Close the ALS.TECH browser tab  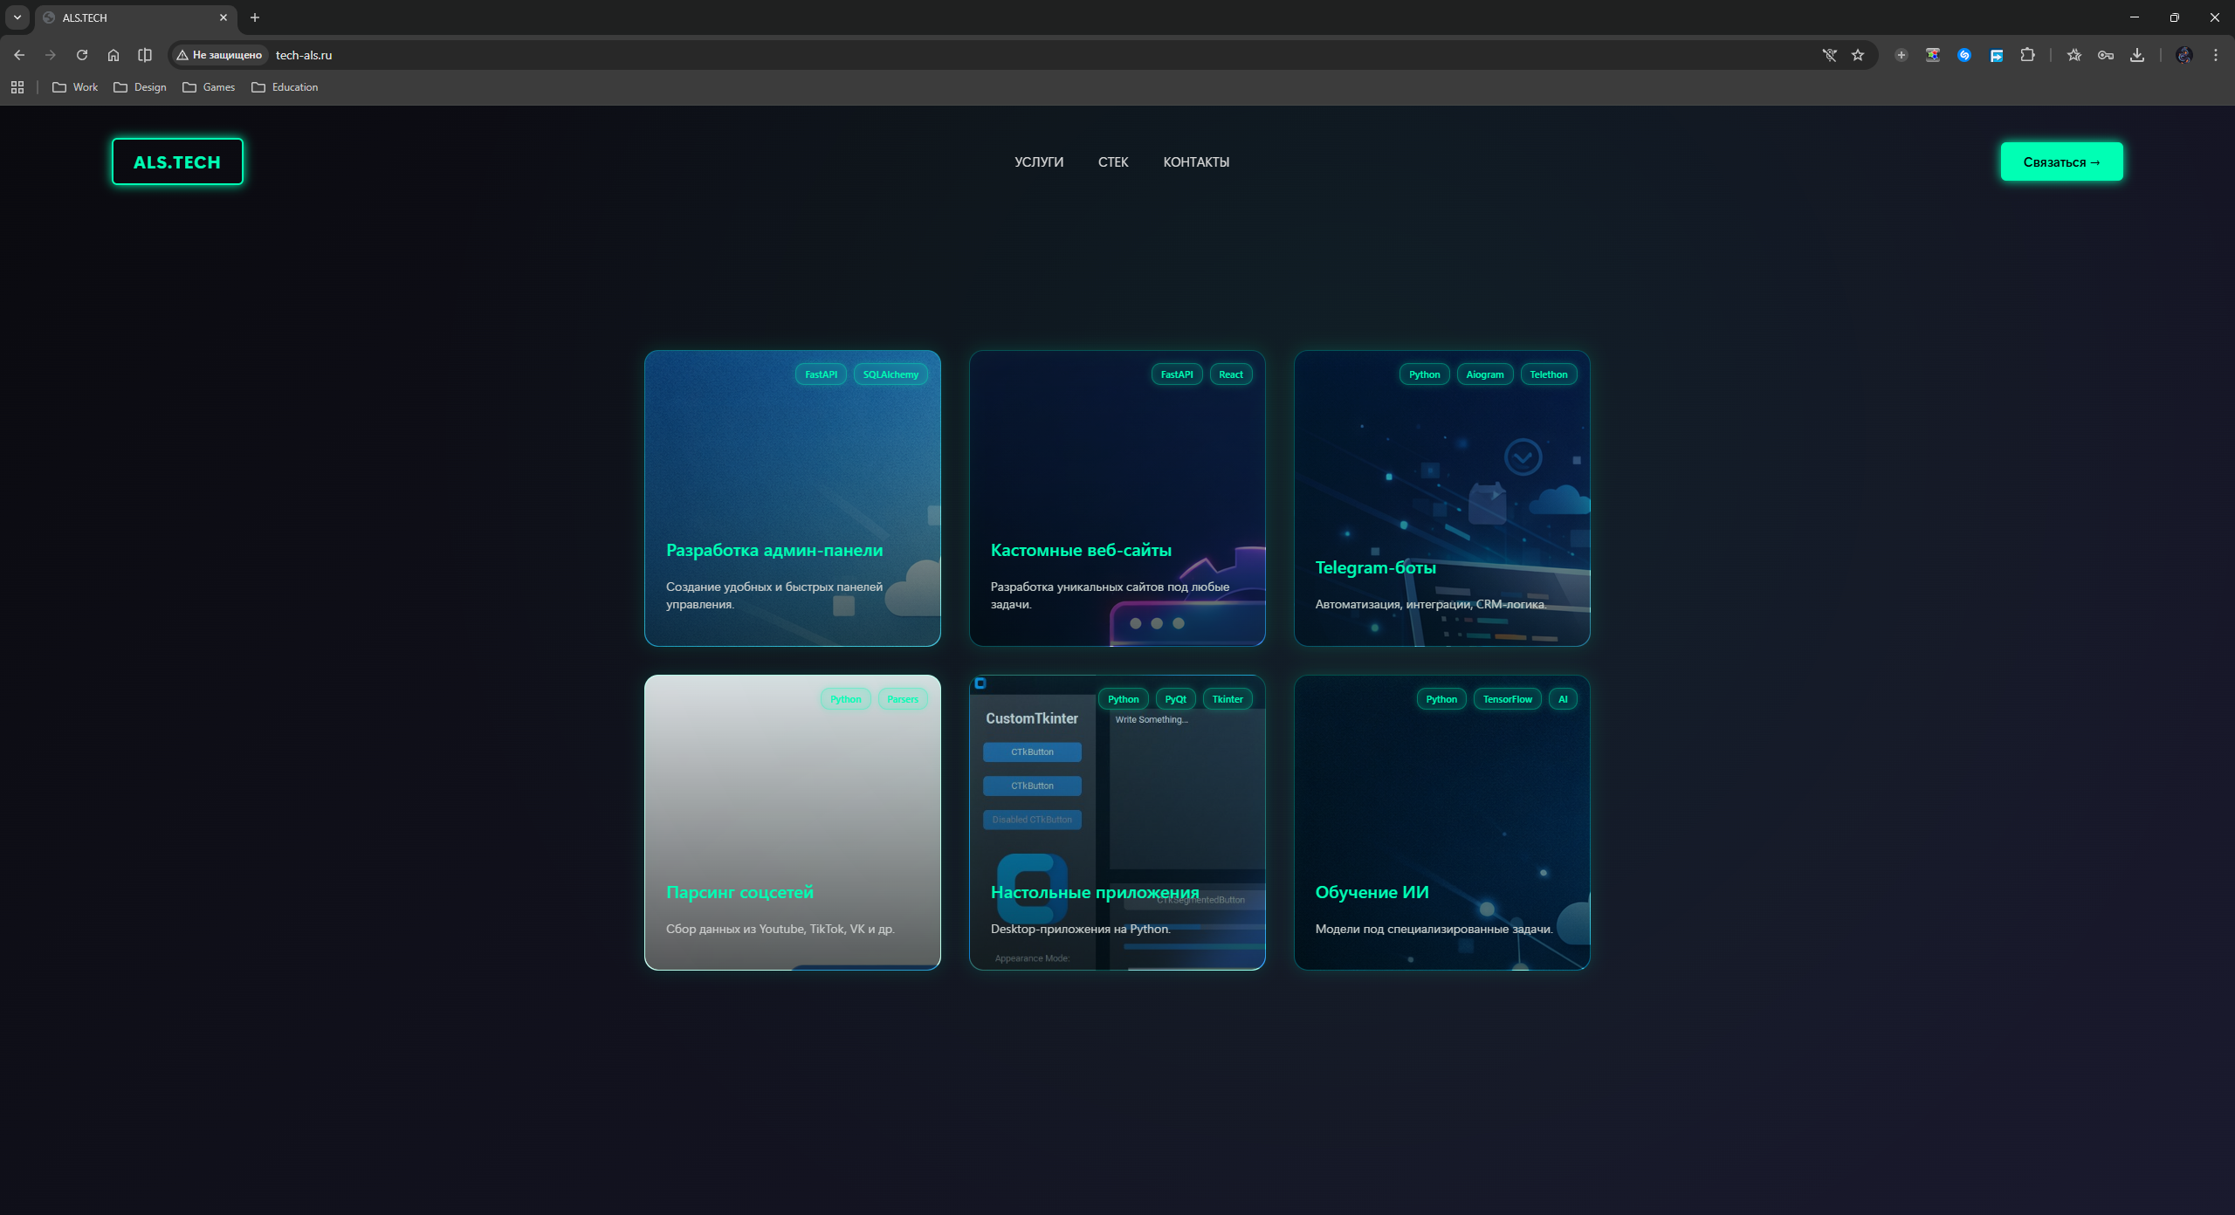pos(223,17)
